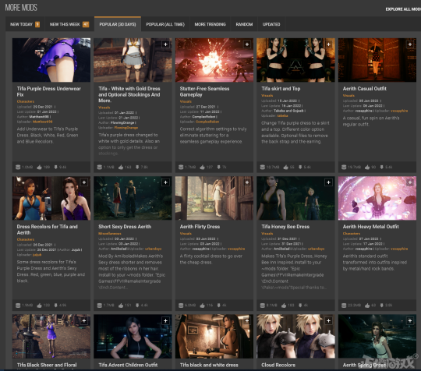Select the Popular (30 Days) tab
This screenshot has width=421, height=371.
pos(118,24)
